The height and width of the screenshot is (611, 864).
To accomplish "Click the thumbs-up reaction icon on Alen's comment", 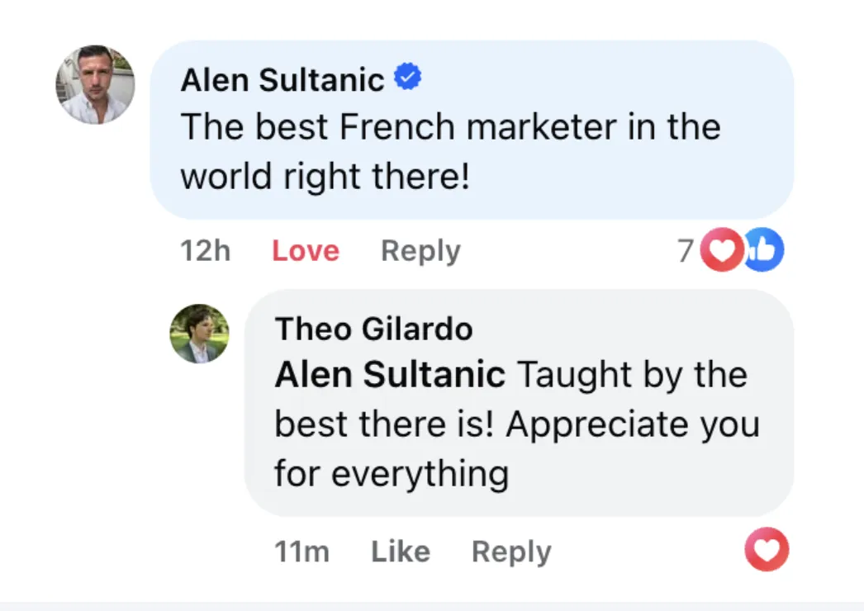I will click(765, 249).
